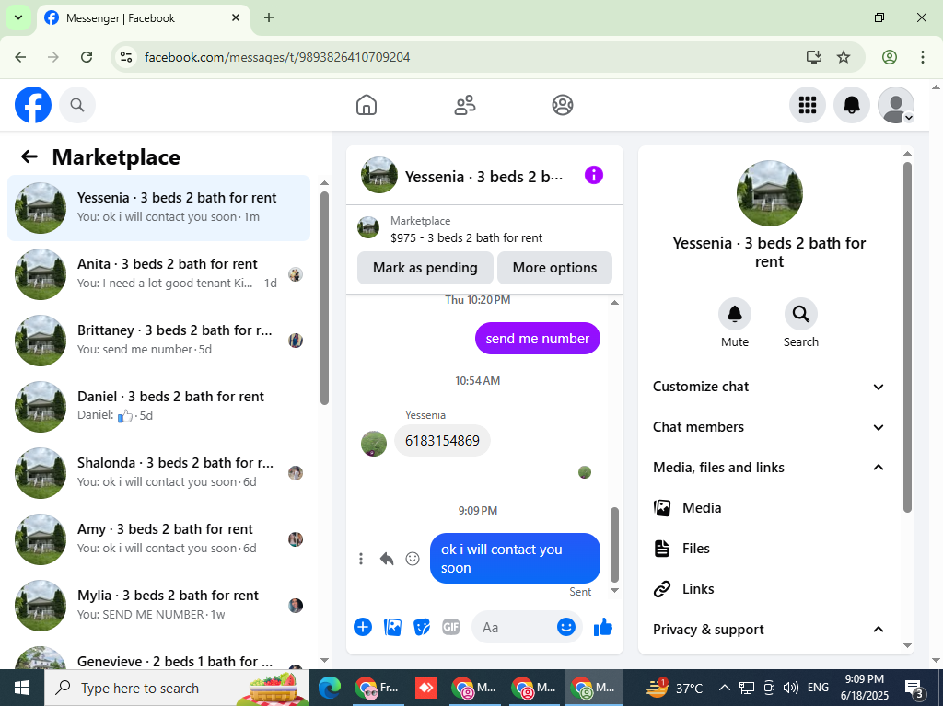Open the Chrome three-dot menu

coord(922,57)
